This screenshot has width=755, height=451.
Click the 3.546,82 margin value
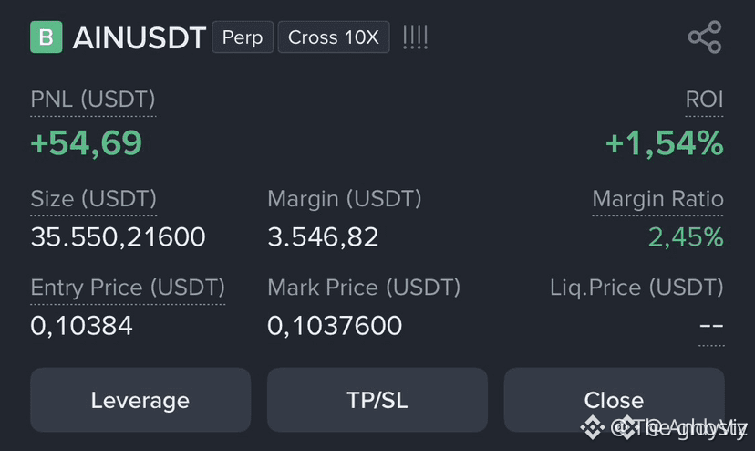point(323,236)
